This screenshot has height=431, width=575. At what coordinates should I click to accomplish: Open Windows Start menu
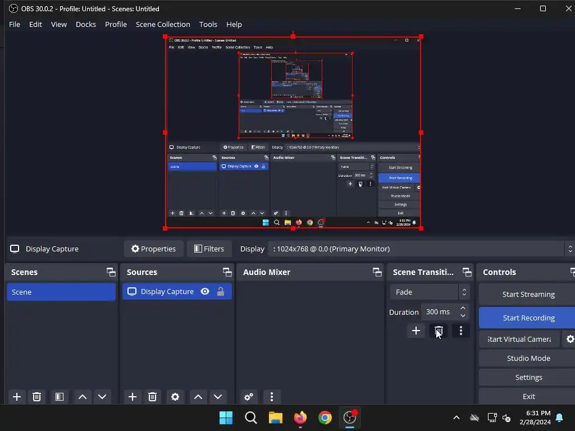[226, 418]
